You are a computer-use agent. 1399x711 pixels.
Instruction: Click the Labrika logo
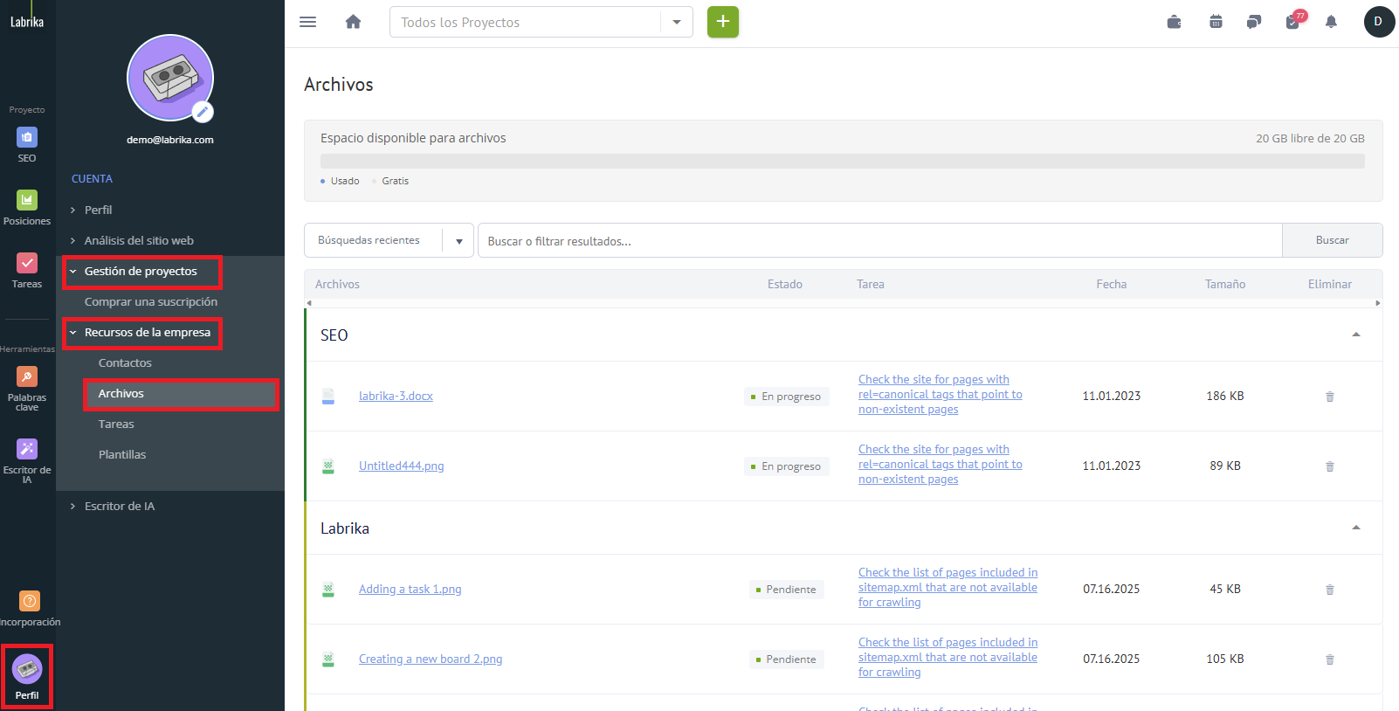click(27, 22)
